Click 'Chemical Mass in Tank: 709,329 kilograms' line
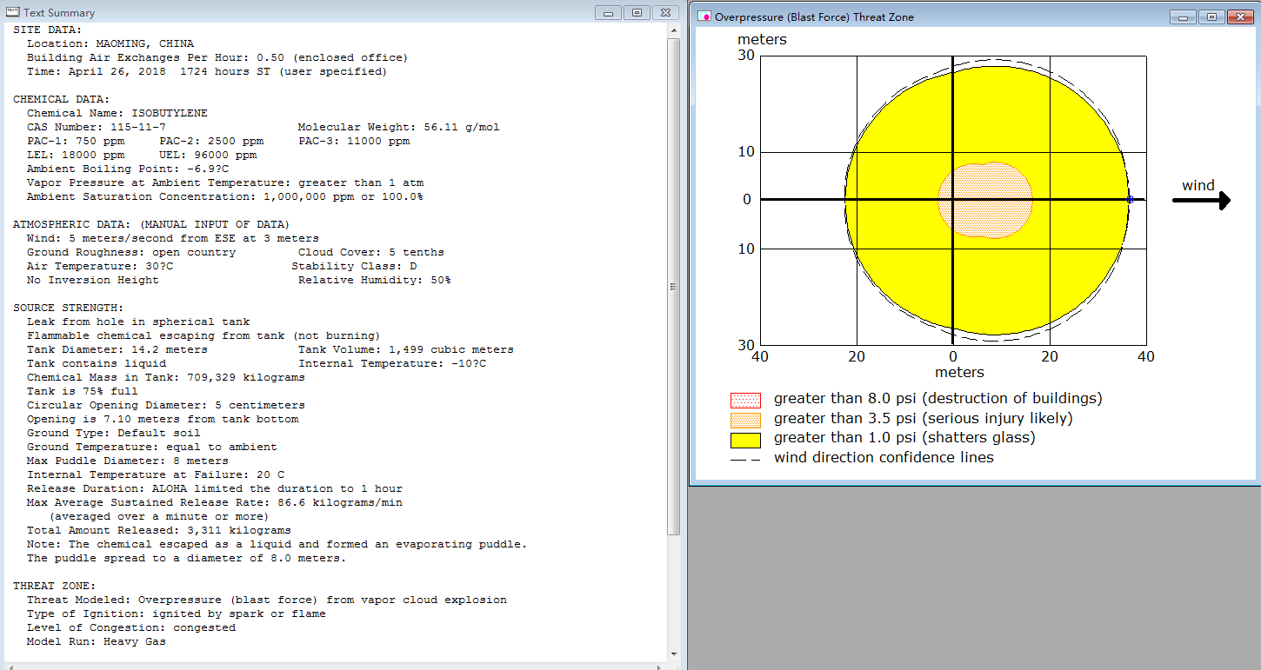 (166, 377)
